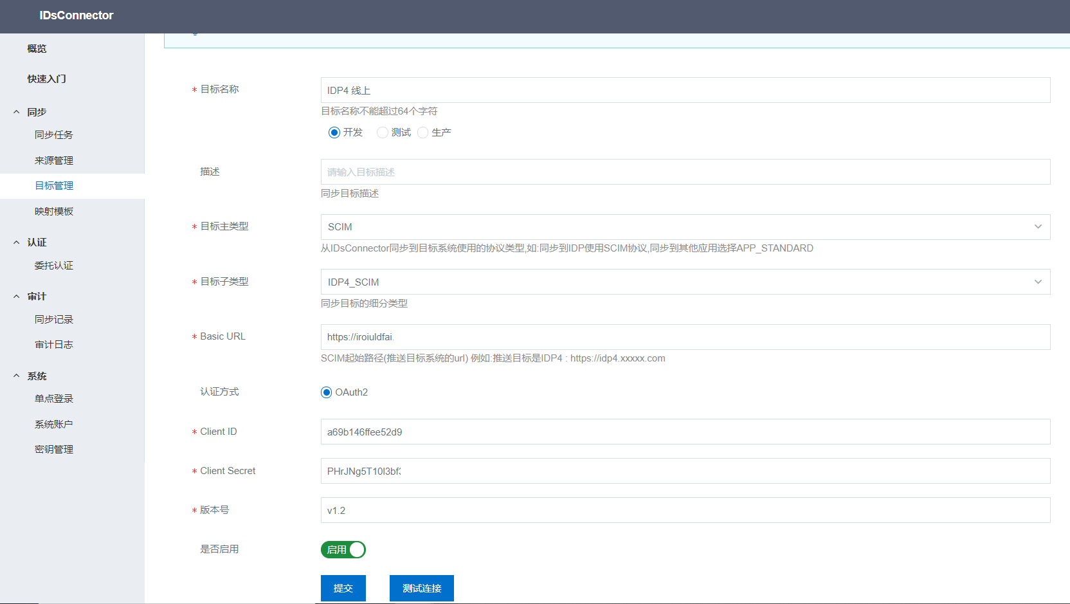Open the 目标主类型 SCIM dropdown
The width and height of the screenshot is (1070, 604).
pos(685,227)
